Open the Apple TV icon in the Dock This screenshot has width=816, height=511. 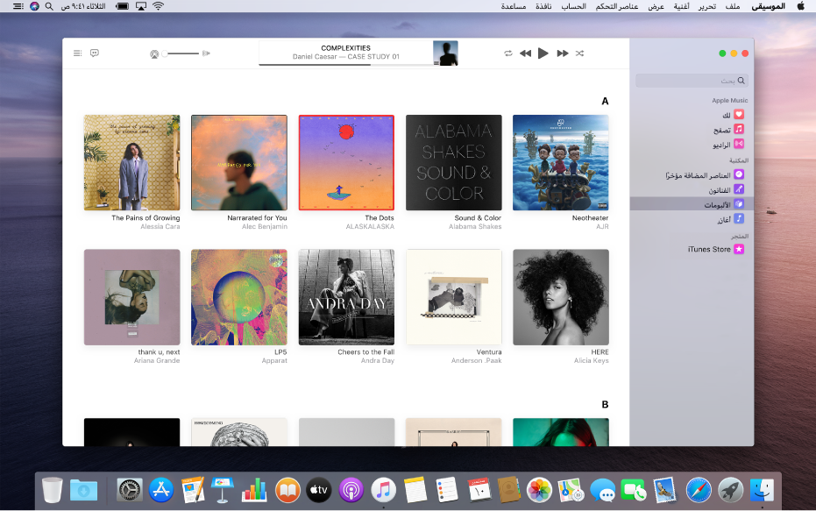[x=319, y=490]
